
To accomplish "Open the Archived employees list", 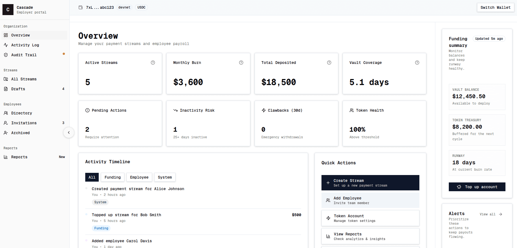I will click(21, 133).
